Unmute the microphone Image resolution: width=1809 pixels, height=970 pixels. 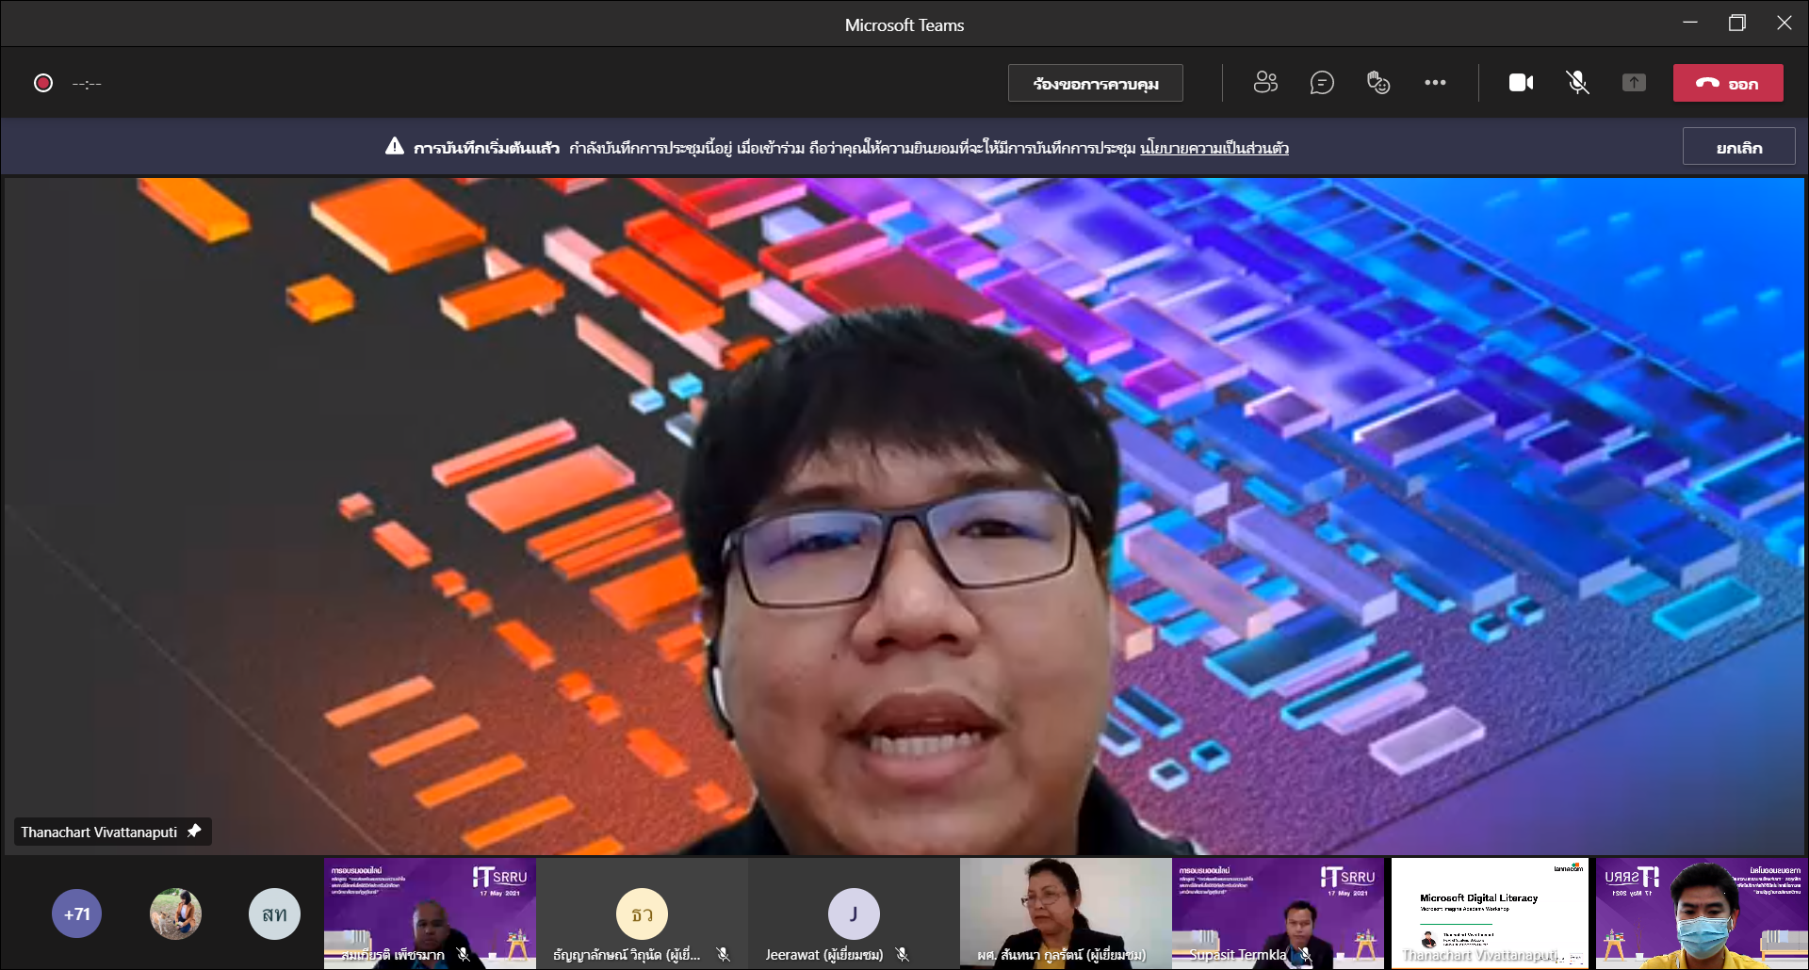1577,83
